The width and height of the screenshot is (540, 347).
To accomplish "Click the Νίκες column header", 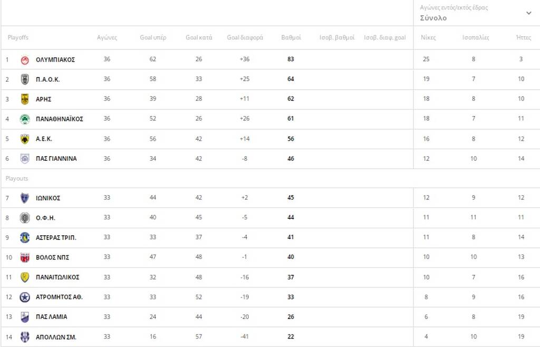I will [x=428, y=37].
